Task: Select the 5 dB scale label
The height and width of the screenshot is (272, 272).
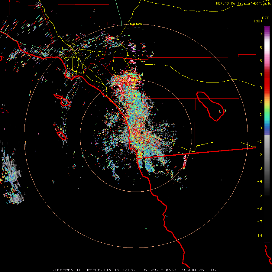Action: (261, 61)
